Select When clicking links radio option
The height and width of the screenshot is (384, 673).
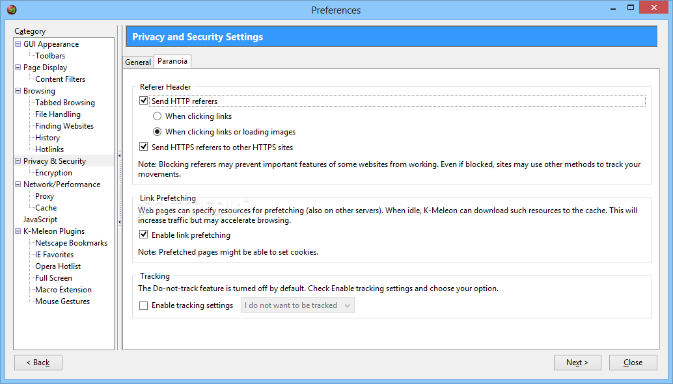point(157,116)
